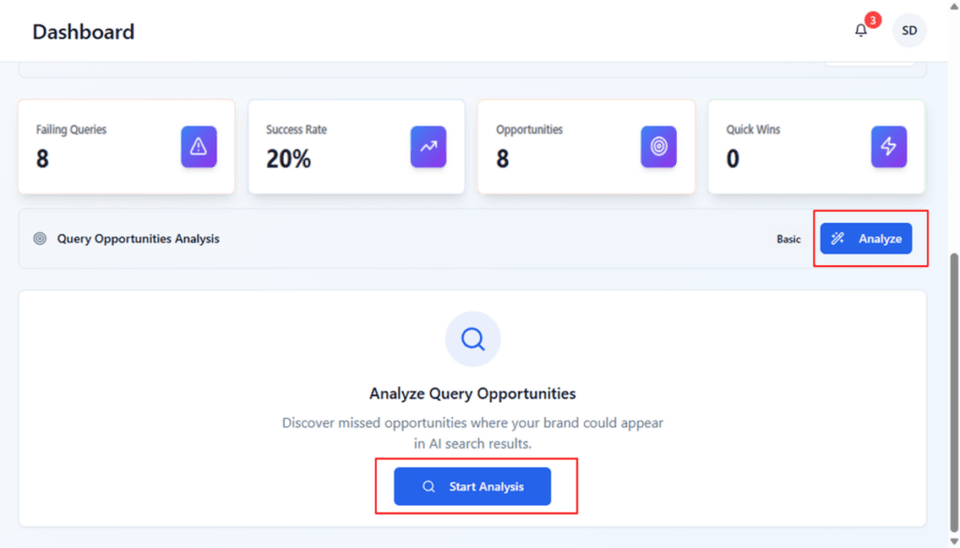The height and width of the screenshot is (548, 960).
Task: Open the SD user avatar menu
Action: pyautogui.click(x=908, y=31)
